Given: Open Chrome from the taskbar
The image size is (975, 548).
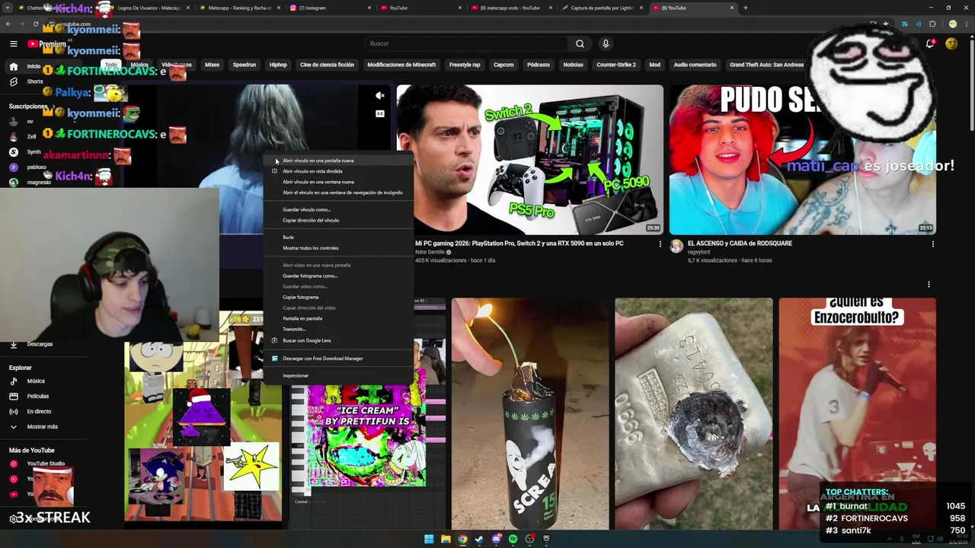Looking at the screenshot, I should [x=462, y=539].
